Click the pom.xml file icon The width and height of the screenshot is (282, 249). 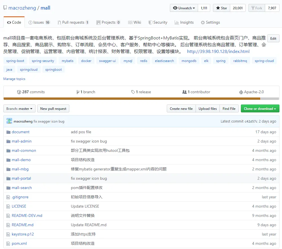(x=8, y=244)
